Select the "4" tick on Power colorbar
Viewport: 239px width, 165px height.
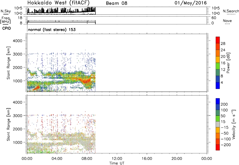pos(222,82)
